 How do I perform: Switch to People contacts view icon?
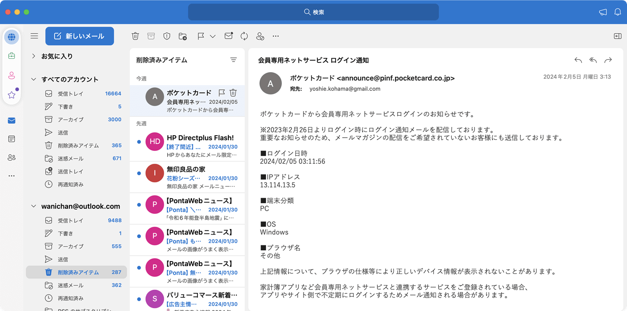point(12,158)
